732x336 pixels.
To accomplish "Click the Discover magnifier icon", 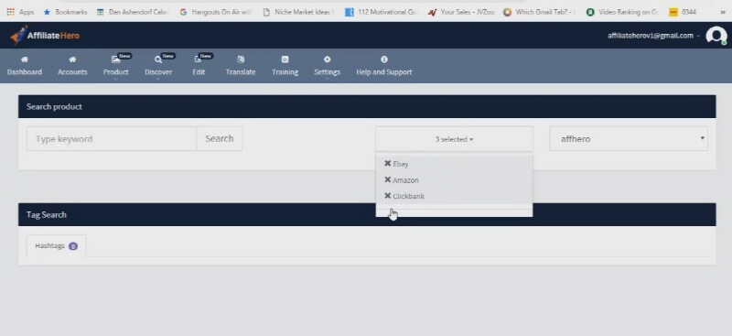I will (x=158, y=60).
